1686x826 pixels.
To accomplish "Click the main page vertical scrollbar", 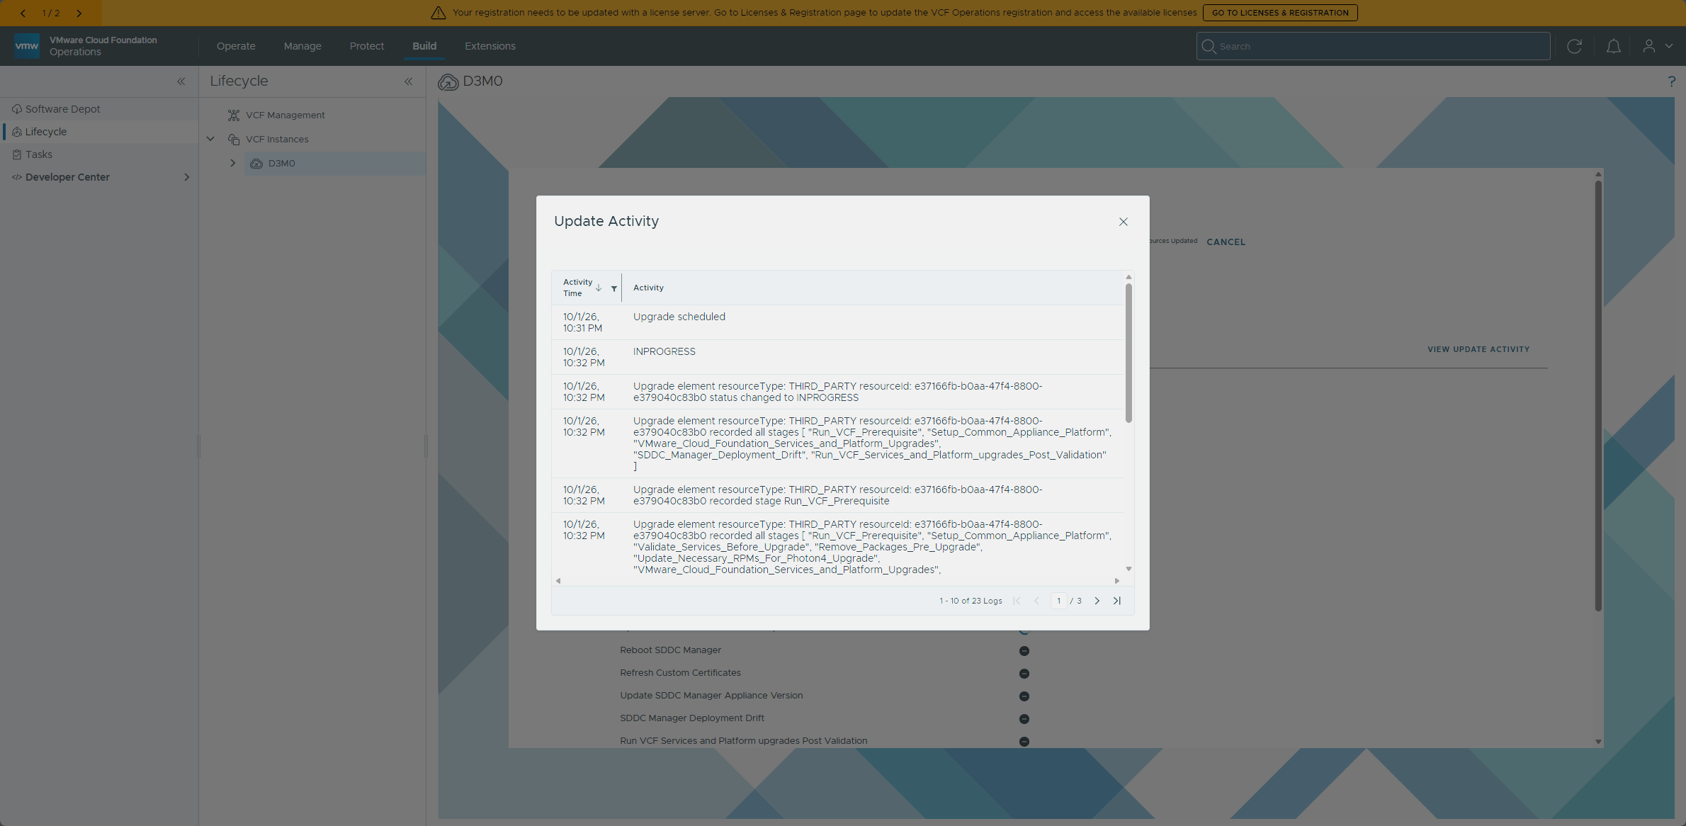I will [1598, 395].
